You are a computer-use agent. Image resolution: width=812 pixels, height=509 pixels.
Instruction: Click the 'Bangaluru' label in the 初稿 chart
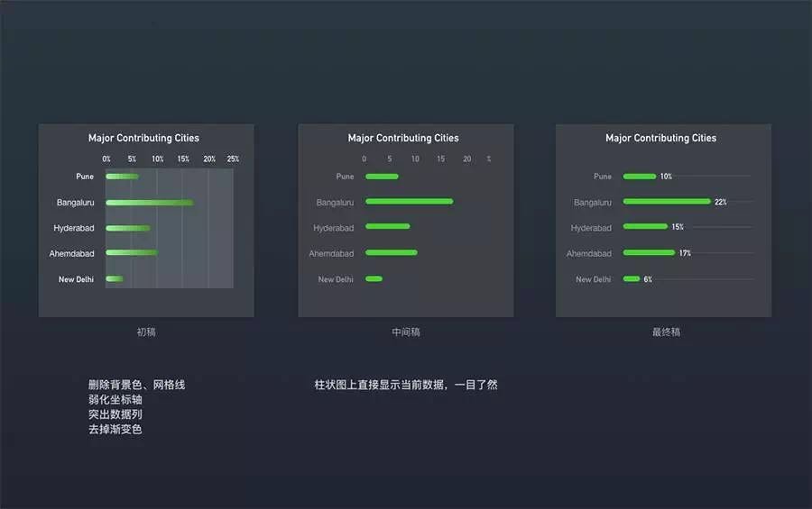[x=76, y=203]
